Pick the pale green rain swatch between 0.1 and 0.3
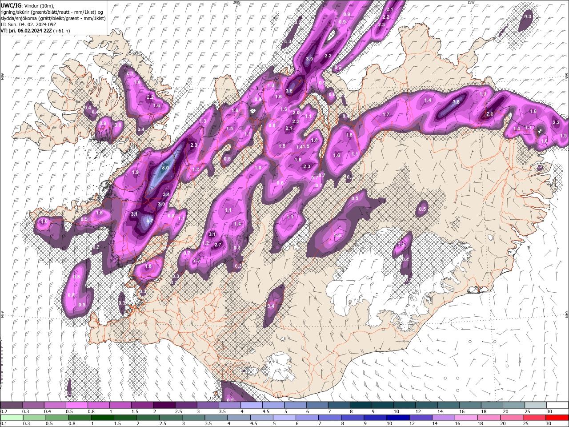This screenshot has height=427, width=569. pyautogui.click(x=11, y=417)
